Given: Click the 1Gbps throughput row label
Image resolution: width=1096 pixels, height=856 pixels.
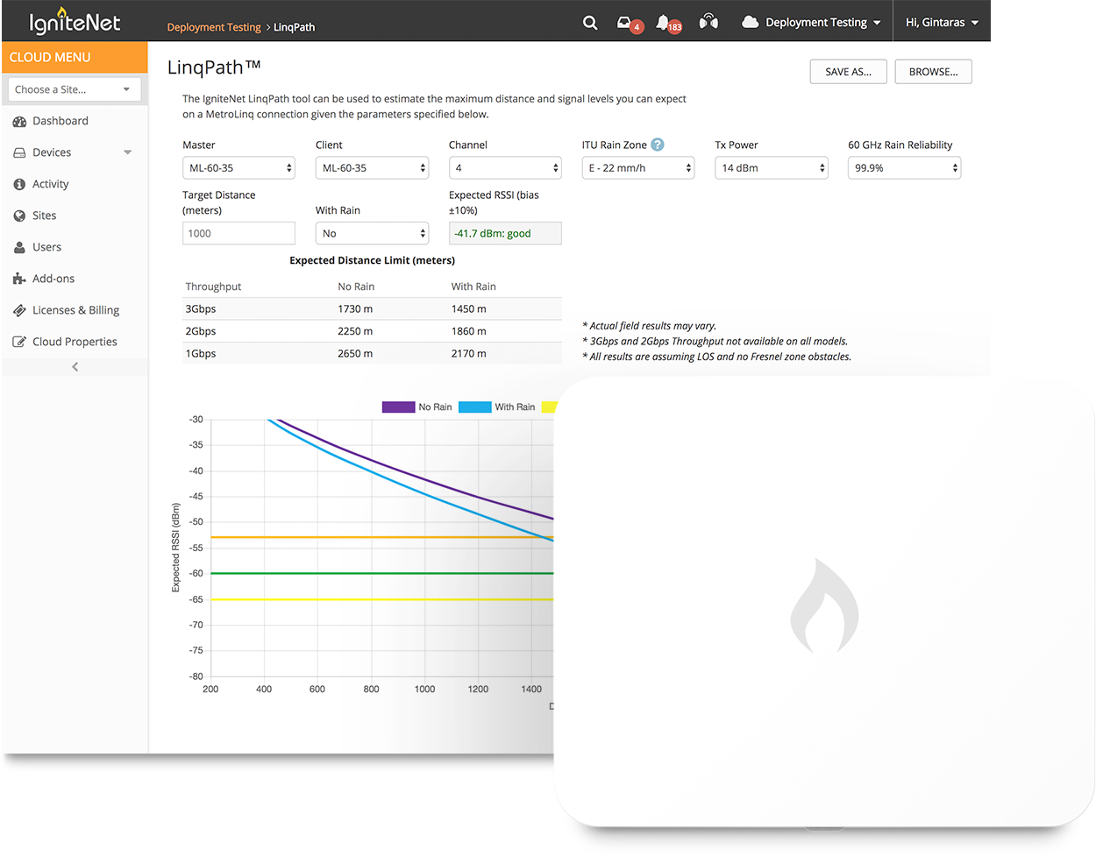Looking at the screenshot, I should [201, 353].
